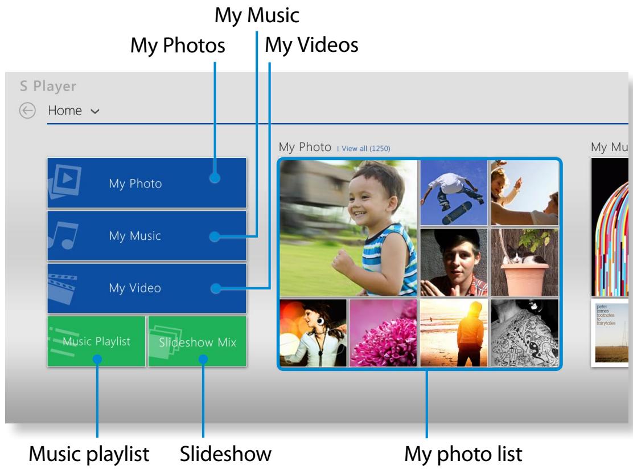Open the man's face close-up photo
This screenshot has height=469, width=633.
coord(454,263)
